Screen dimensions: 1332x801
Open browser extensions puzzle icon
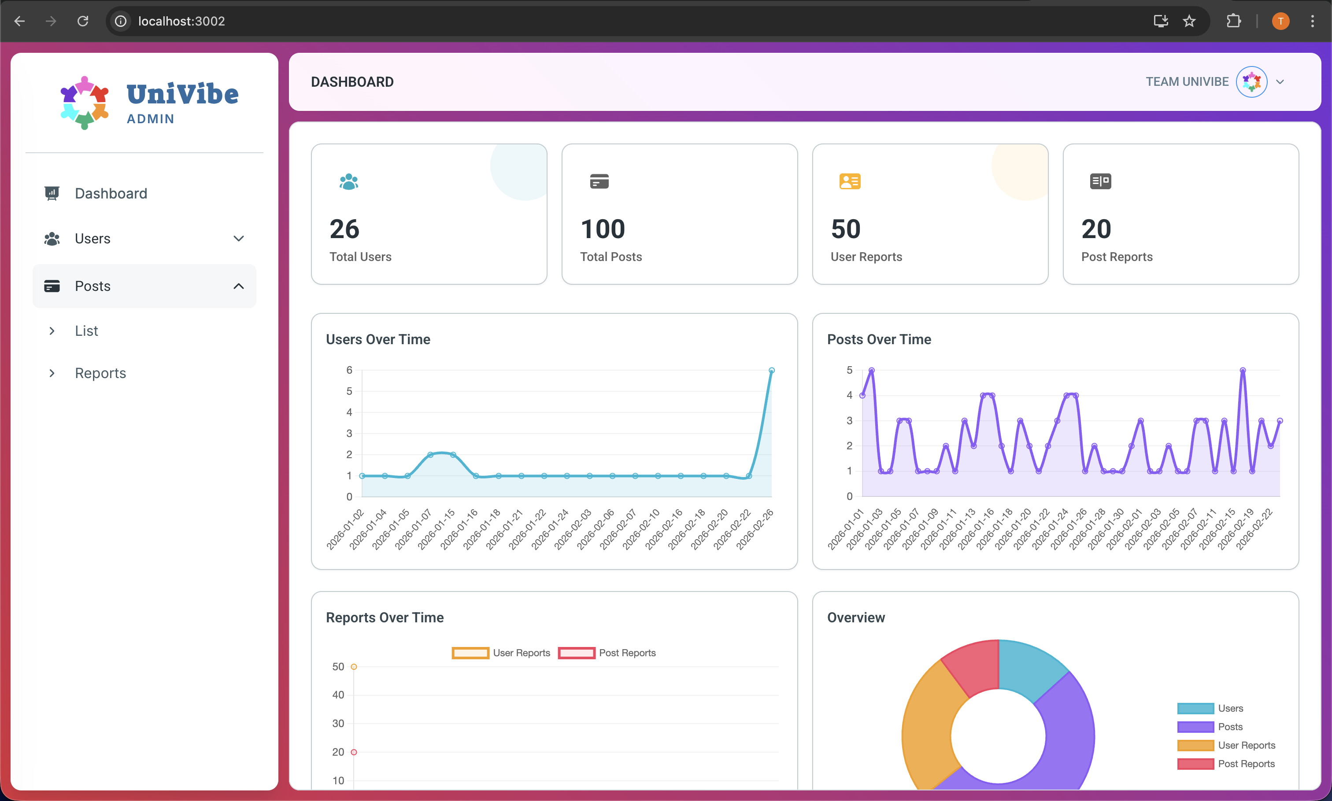coord(1234,21)
